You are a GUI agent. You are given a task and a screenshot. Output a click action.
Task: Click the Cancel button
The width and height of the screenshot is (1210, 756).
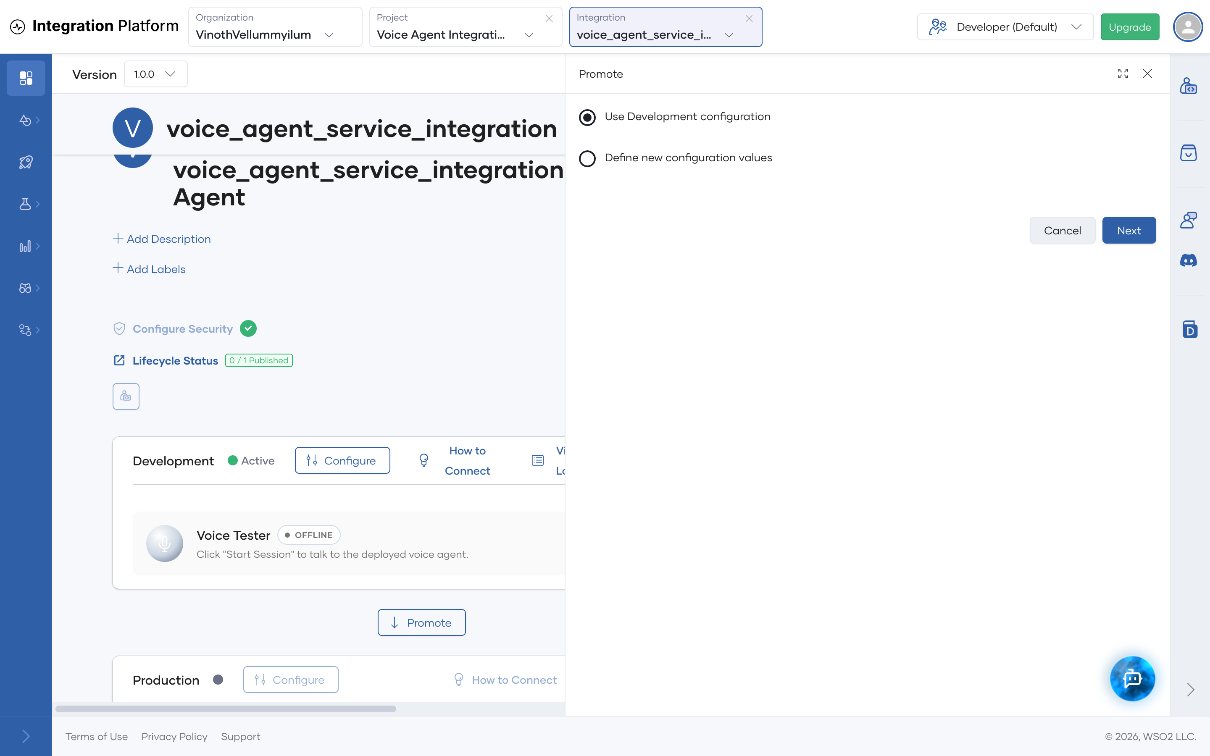(1063, 230)
